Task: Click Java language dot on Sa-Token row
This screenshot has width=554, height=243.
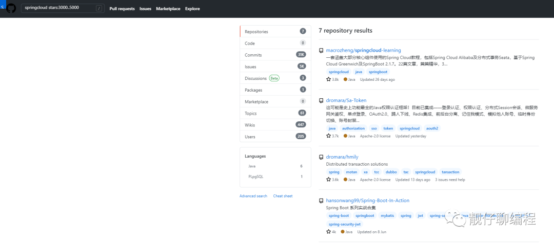Action: pyautogui.click(x=345, y=136)
